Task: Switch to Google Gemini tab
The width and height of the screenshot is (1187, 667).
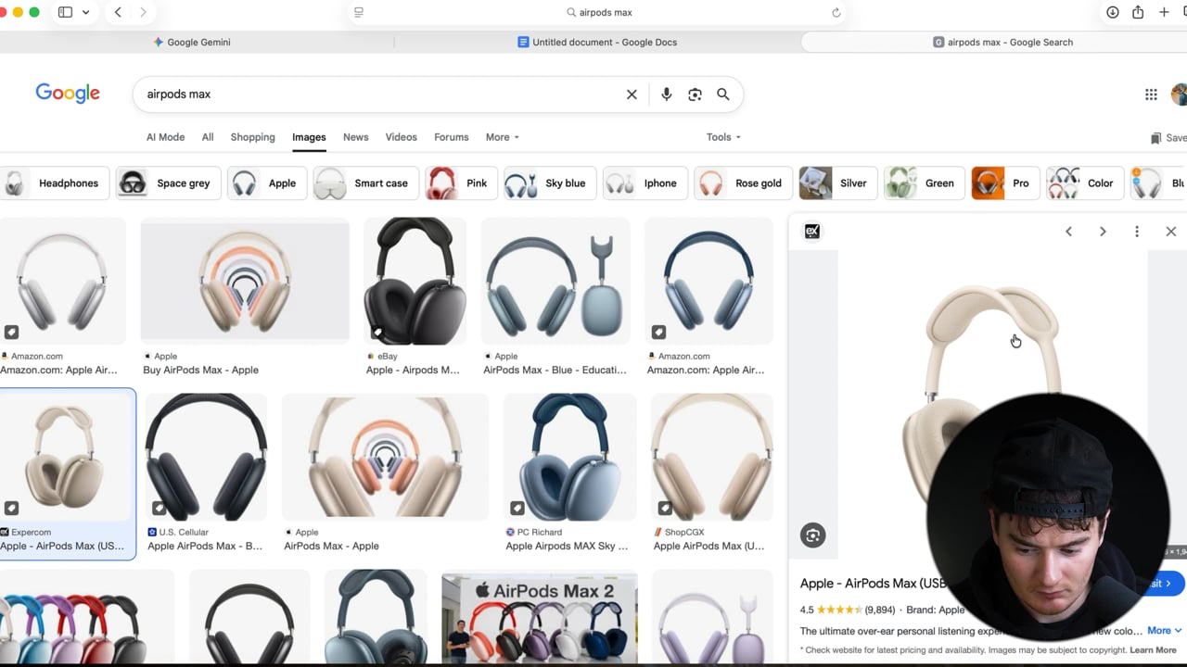Action: [x=192, y=42]
